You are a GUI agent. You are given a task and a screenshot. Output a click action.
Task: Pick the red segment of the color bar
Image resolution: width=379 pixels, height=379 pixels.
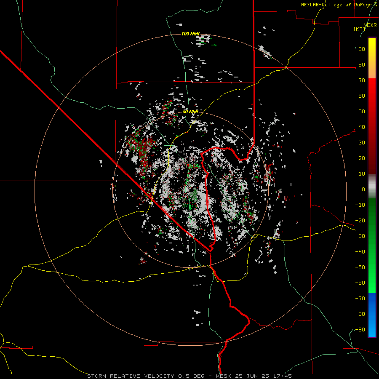pyautogui.click(x=372, y=126)
